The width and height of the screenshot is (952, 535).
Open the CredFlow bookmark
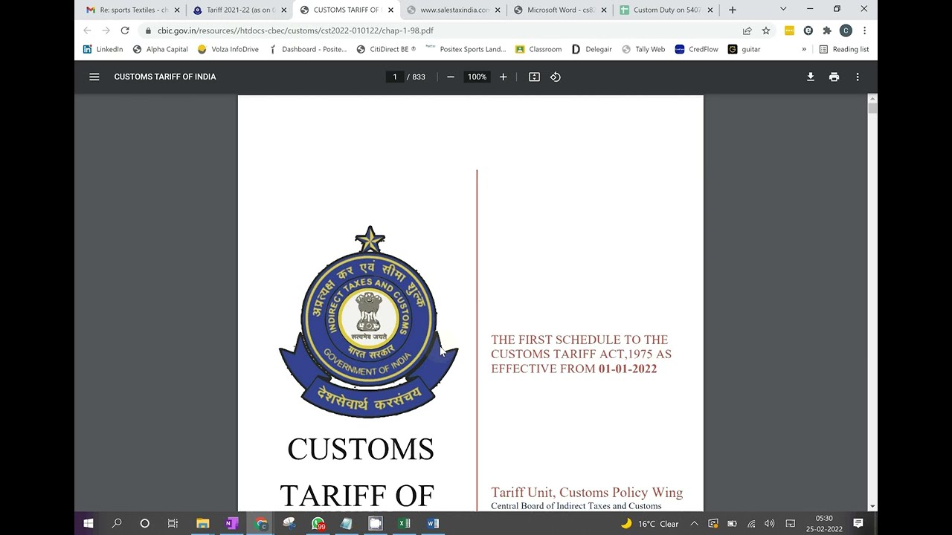click(696, 49)
